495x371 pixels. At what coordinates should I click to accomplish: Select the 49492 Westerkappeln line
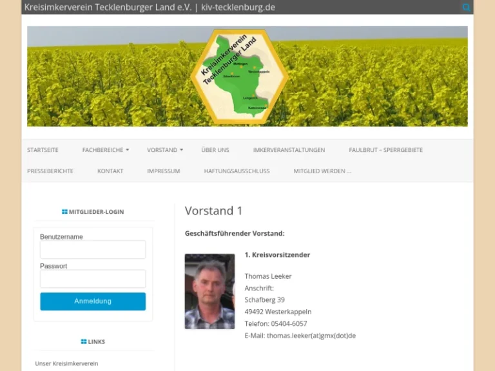click(x=278, y=312)
